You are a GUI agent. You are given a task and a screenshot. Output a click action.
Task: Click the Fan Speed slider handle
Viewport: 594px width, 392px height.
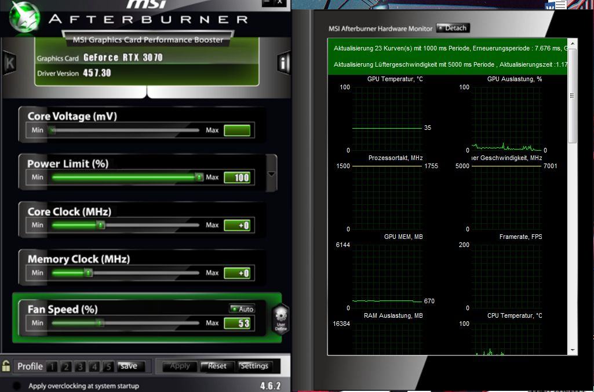click(x=100, y=323)
